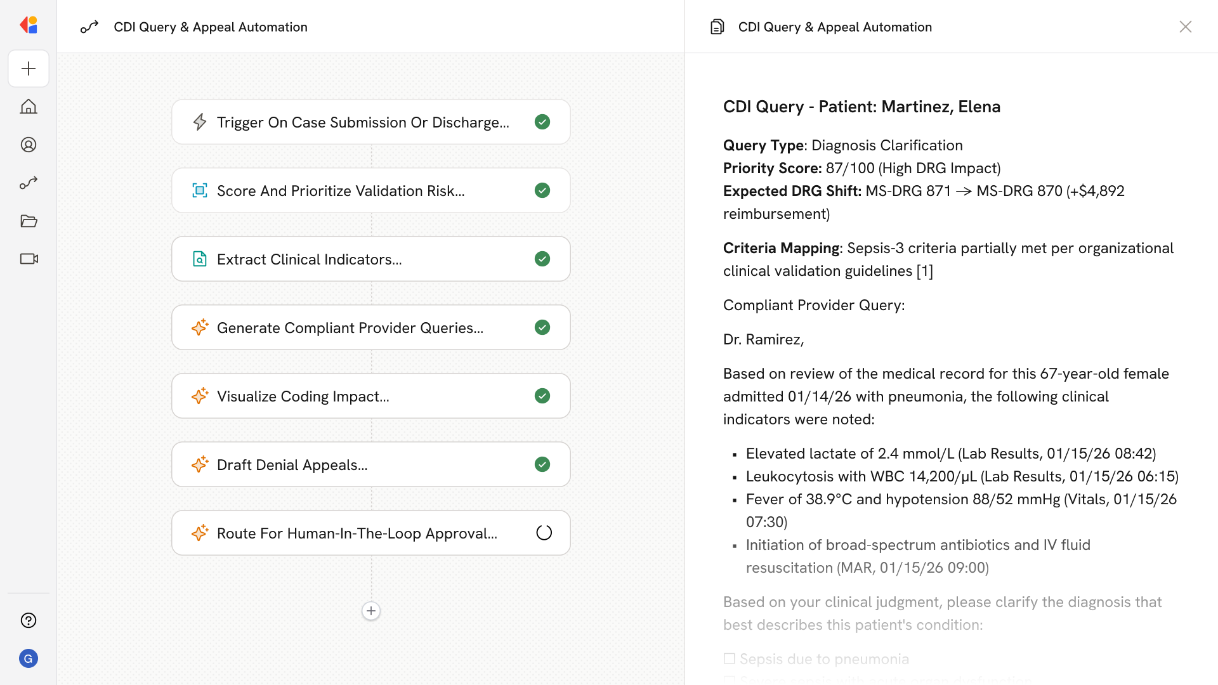Close the CDI Query document panel

click(1185, 27)
